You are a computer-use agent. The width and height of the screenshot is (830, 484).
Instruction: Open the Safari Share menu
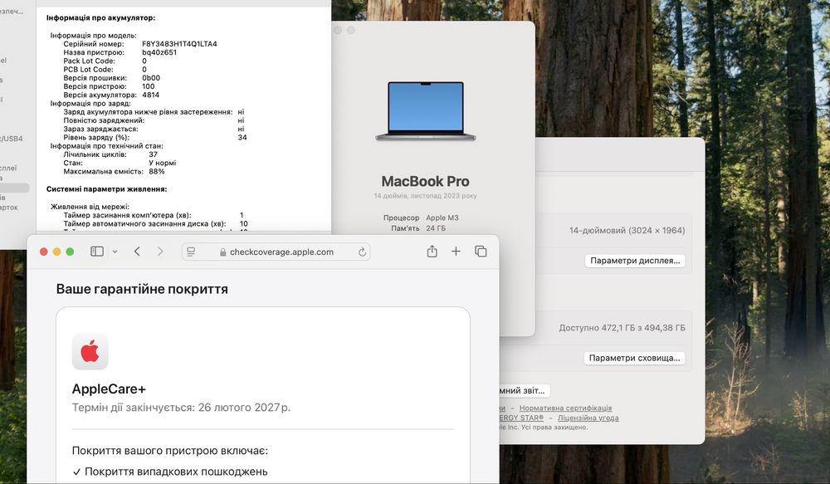(x=432, y=252)
